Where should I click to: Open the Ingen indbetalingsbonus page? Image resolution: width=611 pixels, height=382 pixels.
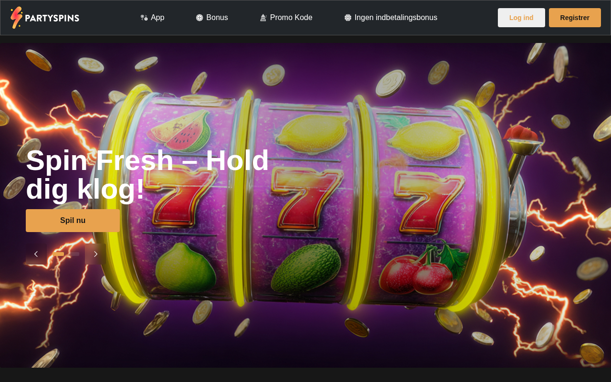pyautogui.click(x=390, y=18)
